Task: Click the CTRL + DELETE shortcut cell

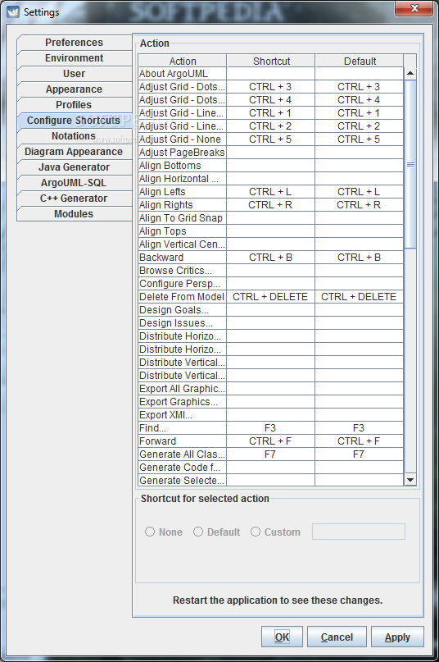Action: pos(270,297)
